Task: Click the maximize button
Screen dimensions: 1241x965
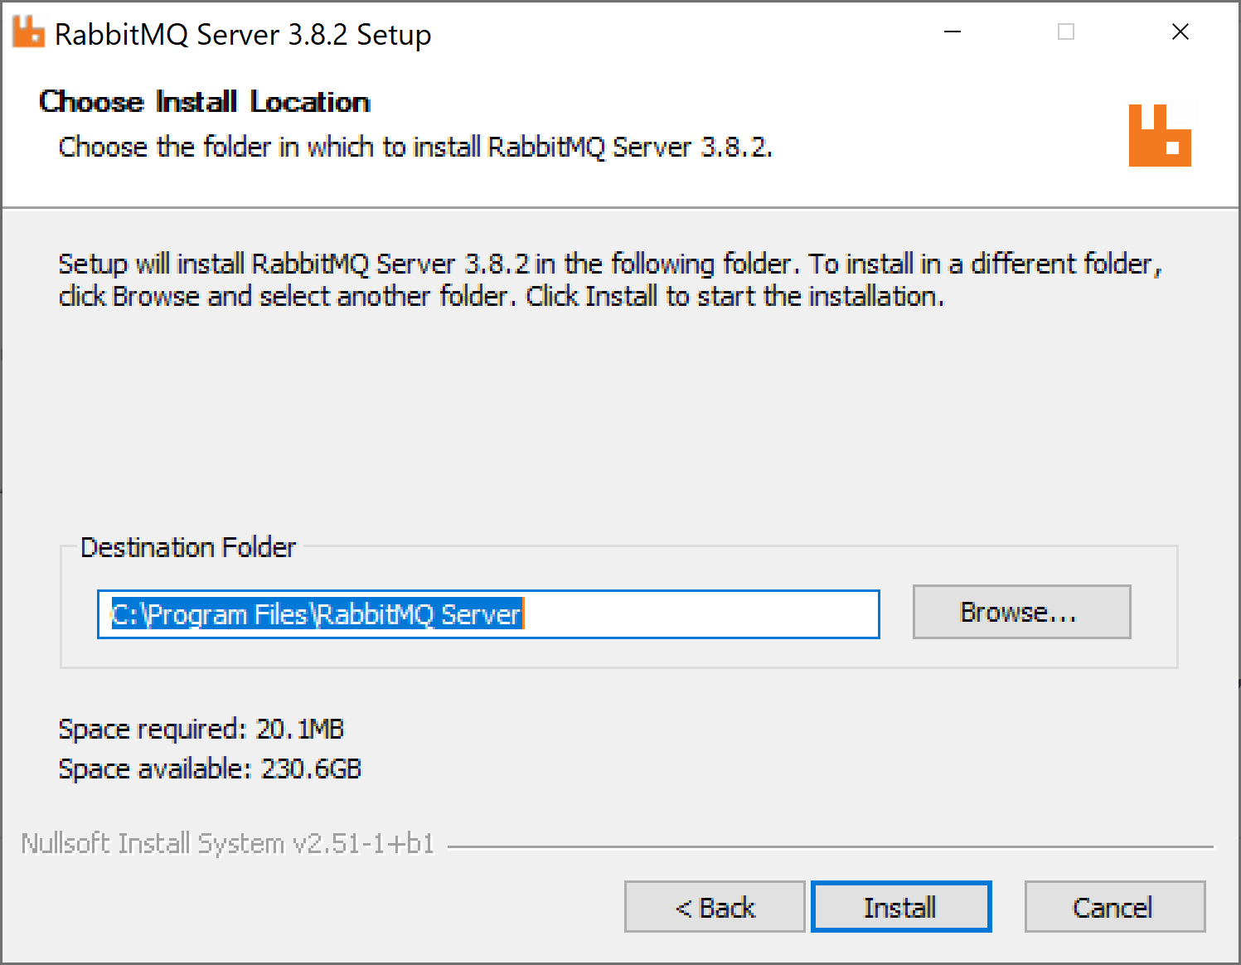Action: click(x=1065, y=32)
